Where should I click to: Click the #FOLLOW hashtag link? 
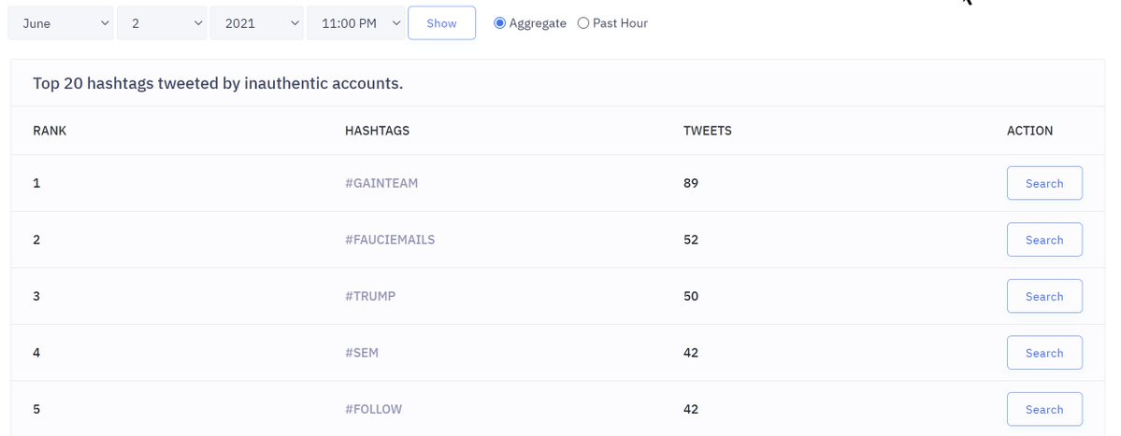[x=373, y=409]
